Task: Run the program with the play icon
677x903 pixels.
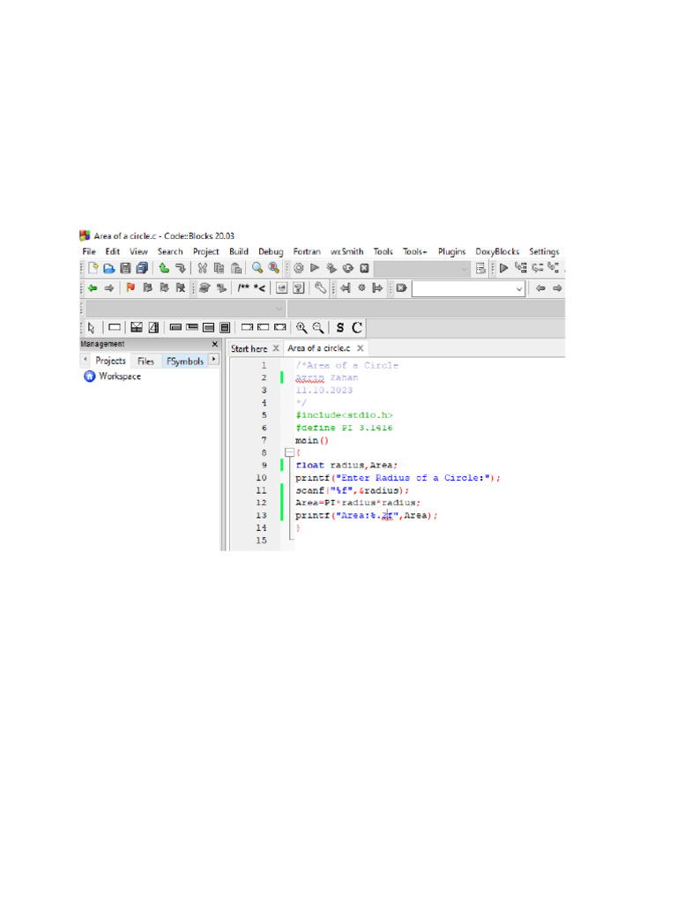Action: pyautogui.click(x=315, y=268)
